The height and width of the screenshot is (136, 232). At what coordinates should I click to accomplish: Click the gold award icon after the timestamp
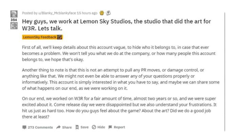(102, 13)
